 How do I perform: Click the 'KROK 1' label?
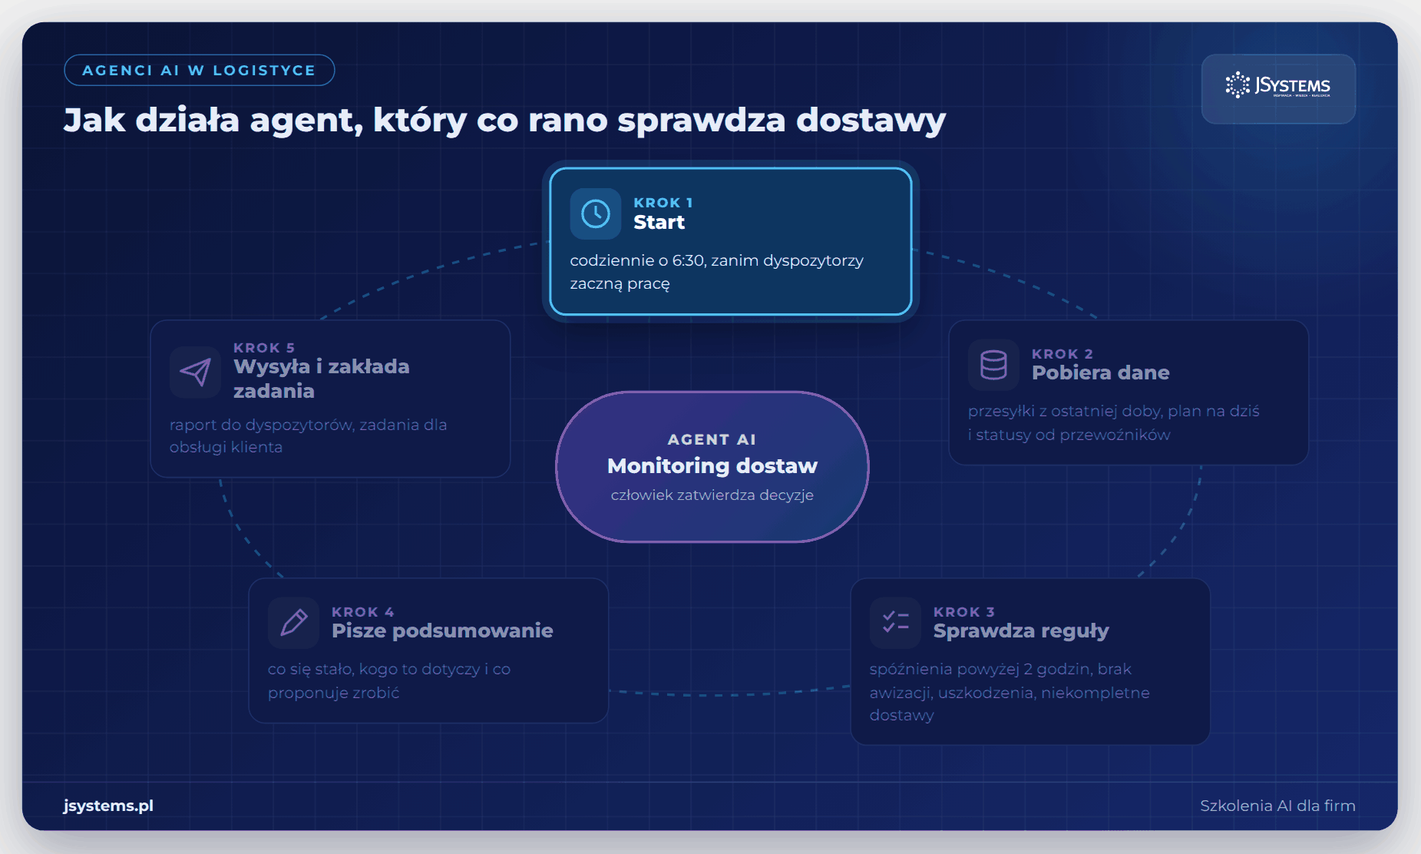tap(663, 203)
